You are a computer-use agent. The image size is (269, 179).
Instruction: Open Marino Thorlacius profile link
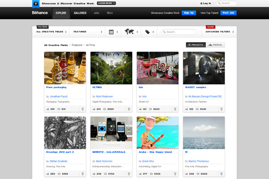(199, 161)
